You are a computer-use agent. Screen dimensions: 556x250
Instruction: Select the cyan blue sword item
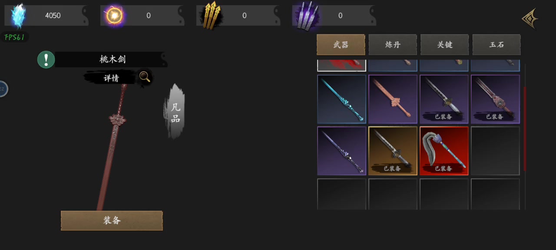(341, 99)
